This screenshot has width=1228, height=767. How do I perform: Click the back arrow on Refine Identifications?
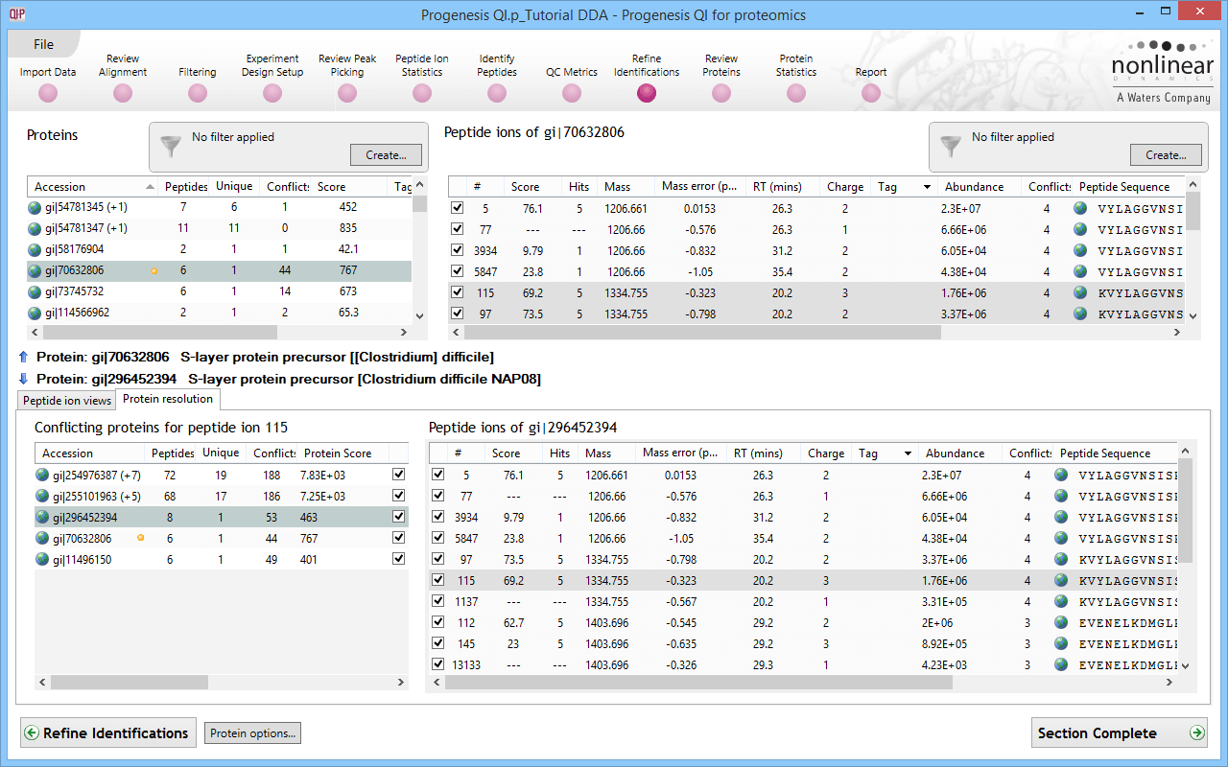pyautogui.click(x=32, y=732)
